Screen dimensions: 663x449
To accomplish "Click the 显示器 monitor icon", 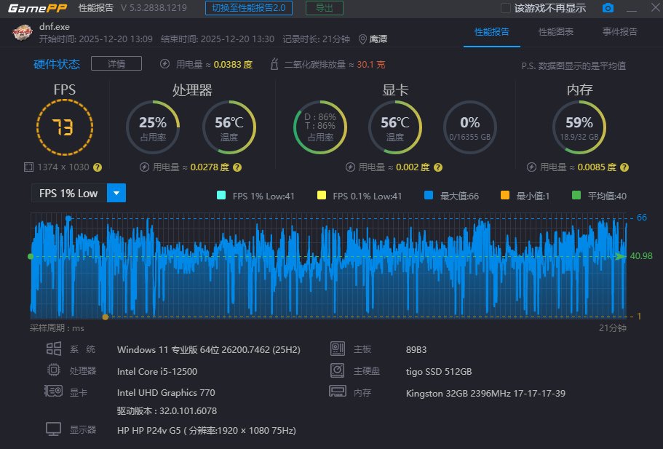I will (x=52, y=429).
